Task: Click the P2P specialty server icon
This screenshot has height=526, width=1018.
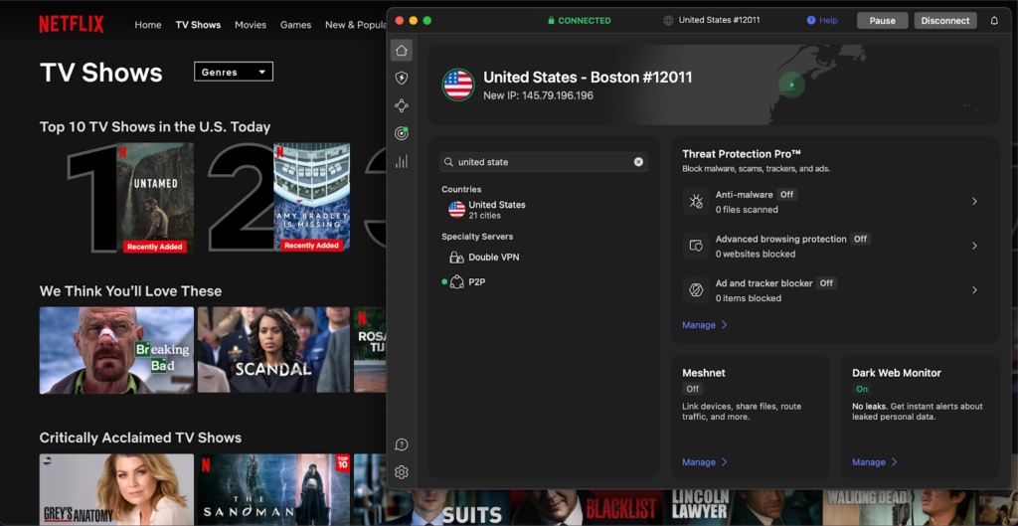Action: click(456, 281)
